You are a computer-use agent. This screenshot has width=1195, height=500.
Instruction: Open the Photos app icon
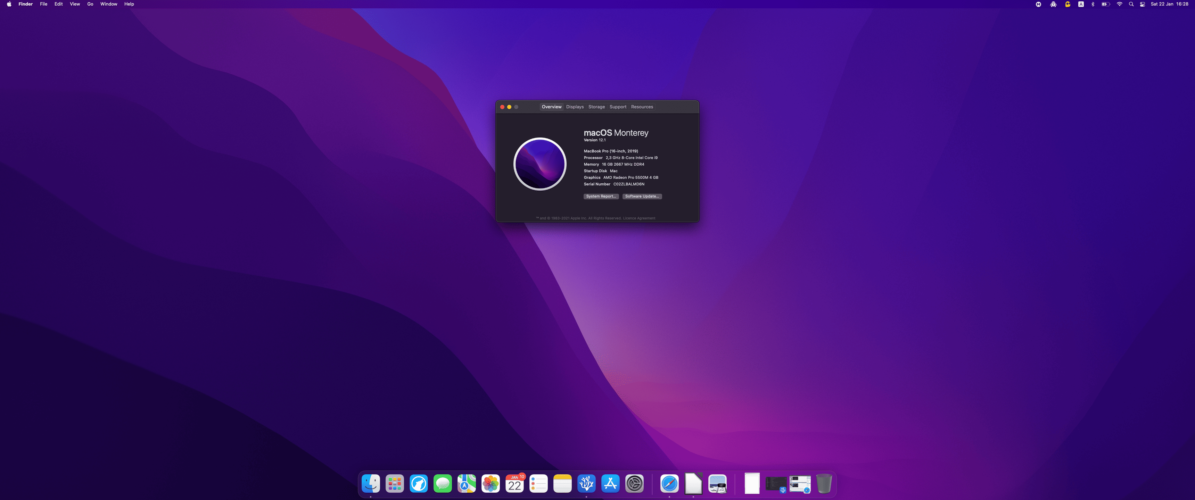point(491,484)
